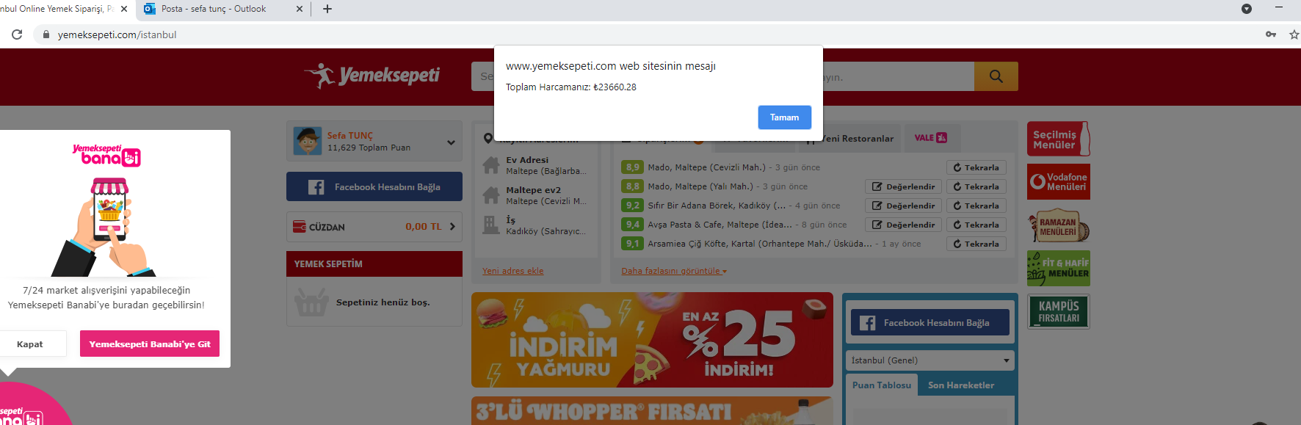
Task: Click Tekrarla for Arsamiea Çiğ Köfte
Action: point(976,244)
